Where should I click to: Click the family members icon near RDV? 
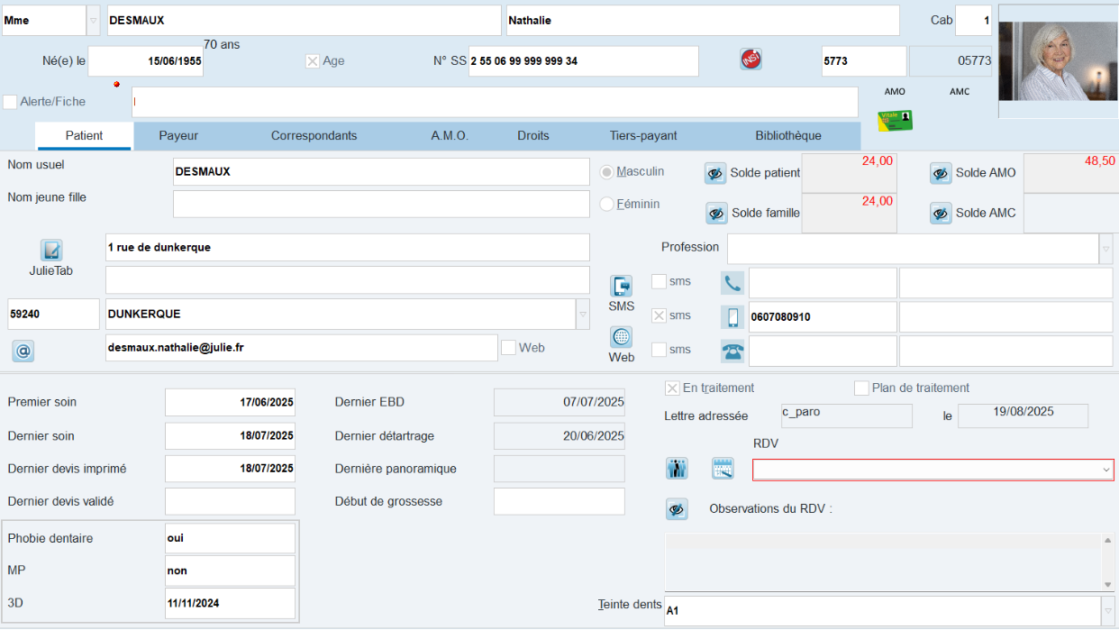[677, 469]
